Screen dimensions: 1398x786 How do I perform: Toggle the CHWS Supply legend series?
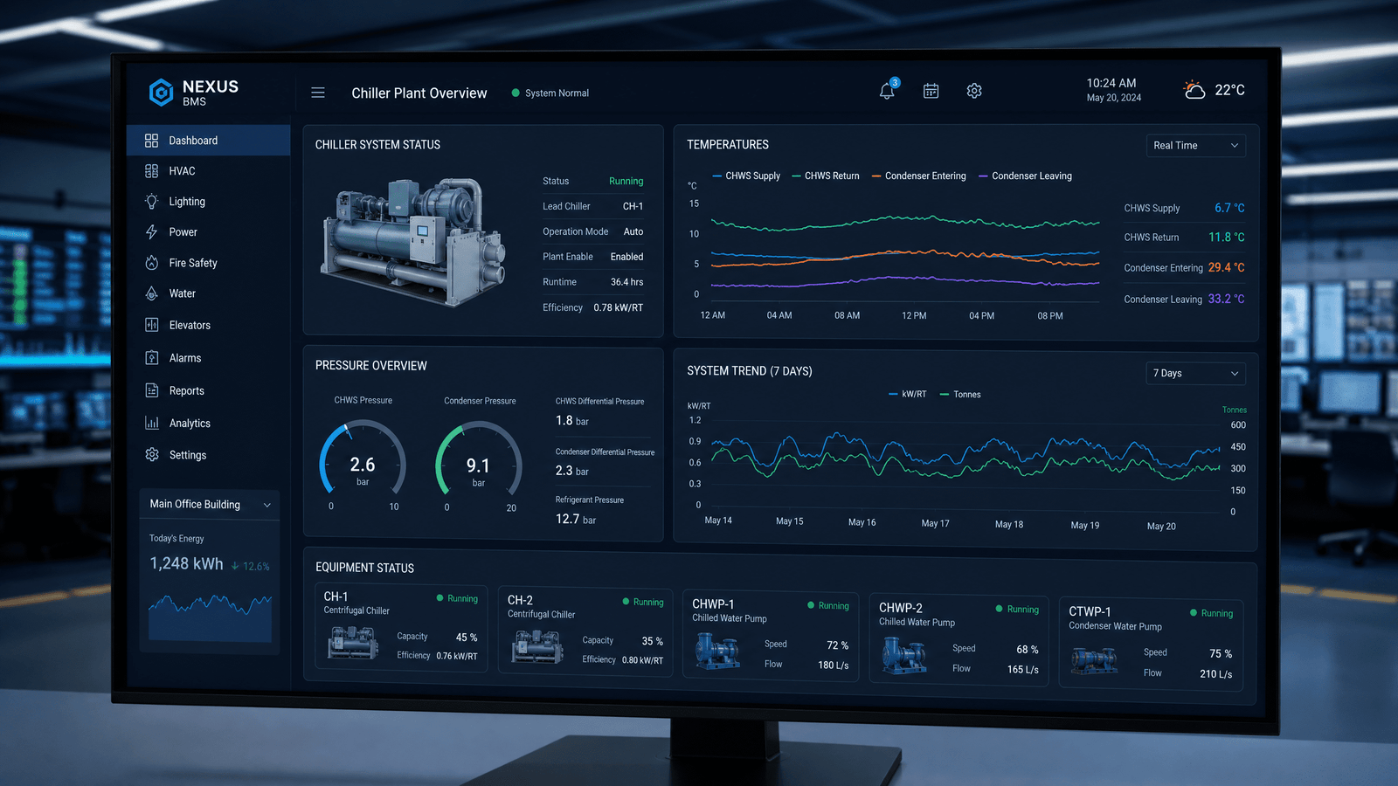746,176
